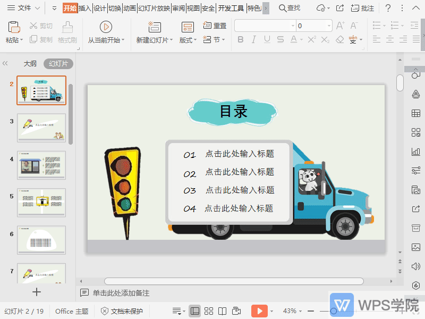The height and width of the screenshot is (319, 425).
Task: Open the 节 (Section) dropdown
Action: tap(215, 39)
